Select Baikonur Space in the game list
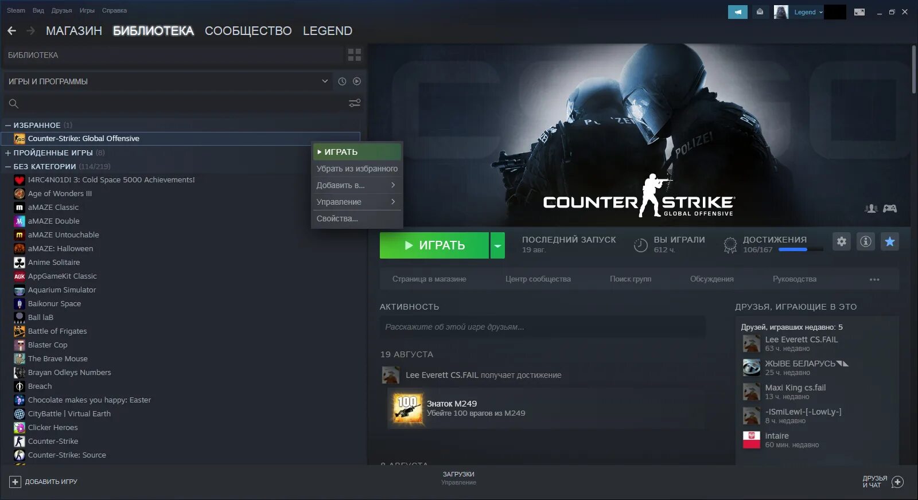 pos(55,303)
